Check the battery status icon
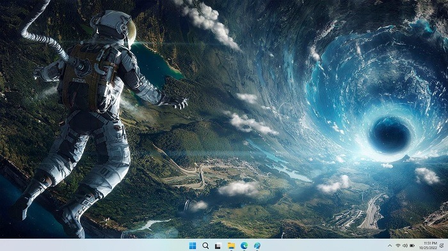This screenshot has width=448, height=251. pos(412,246)
